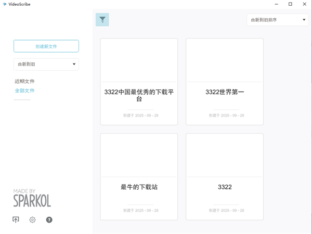This screenshot has height=234, width=312.
Task: Select the 全部文件 tab
Action: [24, 90]
